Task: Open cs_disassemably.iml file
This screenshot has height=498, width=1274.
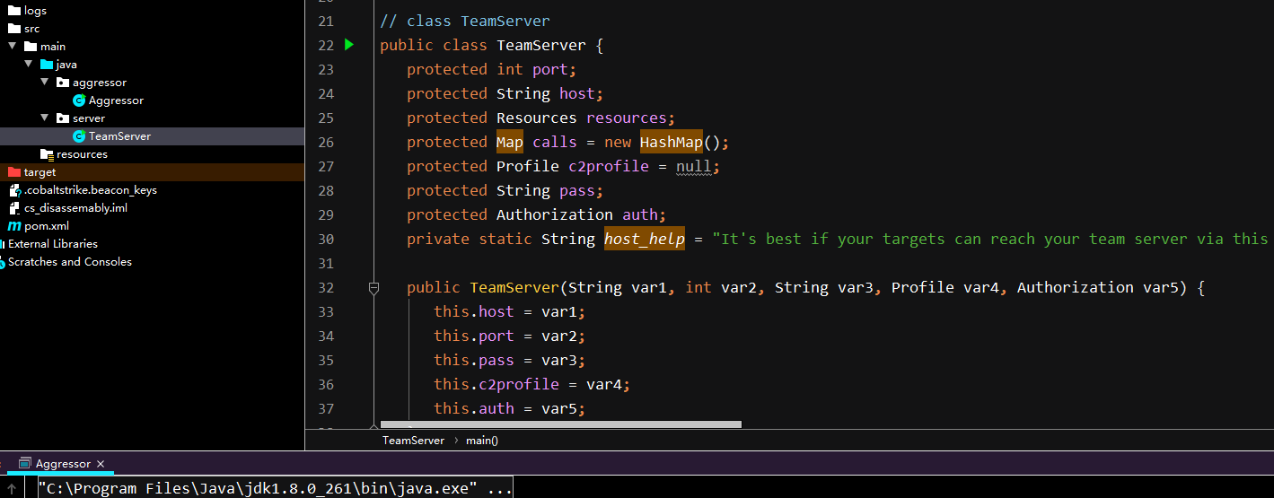Action: (x=75, y=208)
